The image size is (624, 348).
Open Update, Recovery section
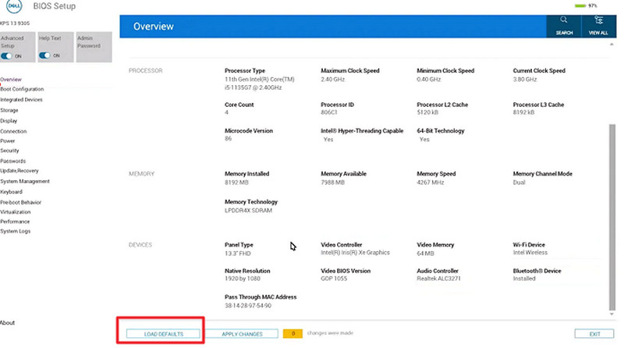19,171
